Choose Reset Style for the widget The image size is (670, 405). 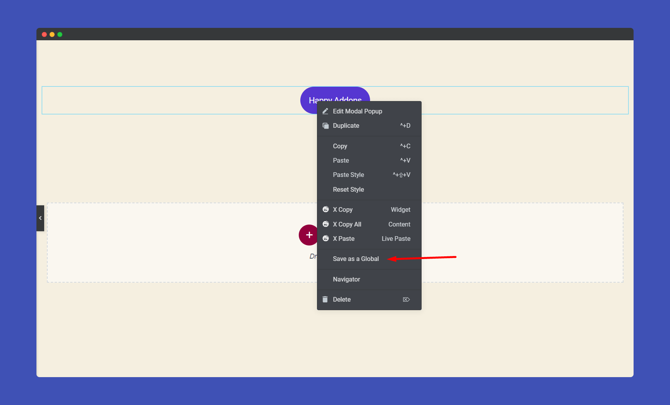point(348,189)
